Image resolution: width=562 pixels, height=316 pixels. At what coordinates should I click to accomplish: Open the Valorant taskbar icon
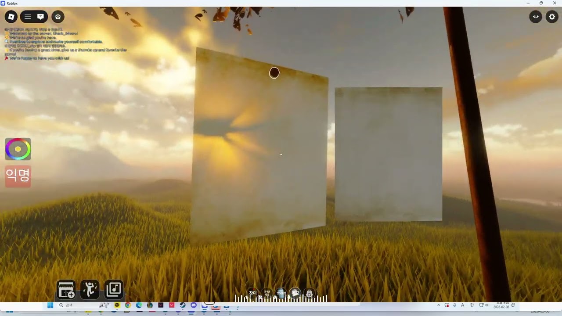tap(172, 305)
